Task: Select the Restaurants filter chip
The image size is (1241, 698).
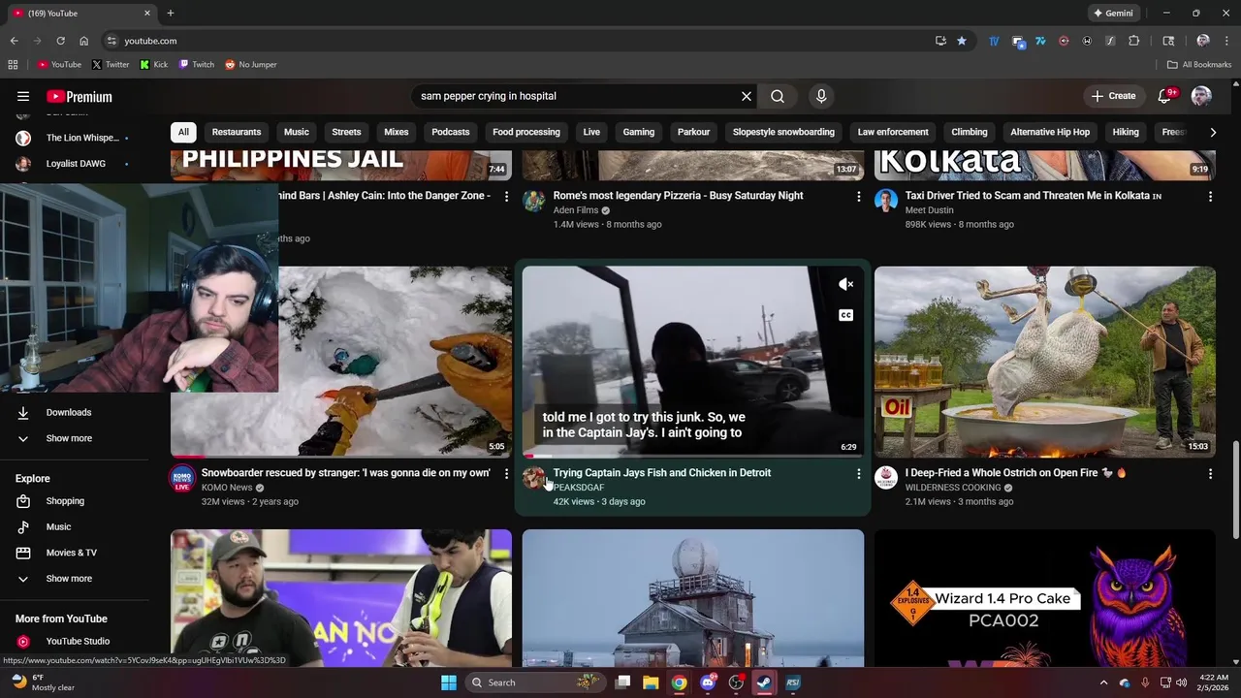Action: pyautogui.click(x=237, y=132)
